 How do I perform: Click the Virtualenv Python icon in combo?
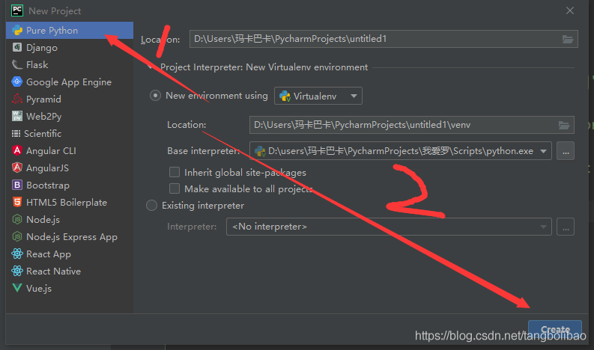pos(285,96)
